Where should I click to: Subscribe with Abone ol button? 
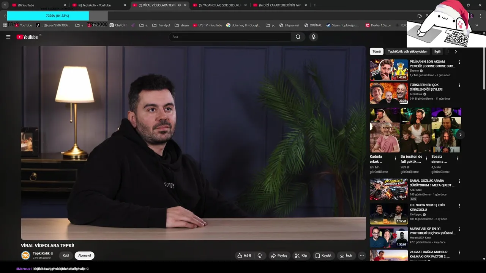(x=85, y=256)
